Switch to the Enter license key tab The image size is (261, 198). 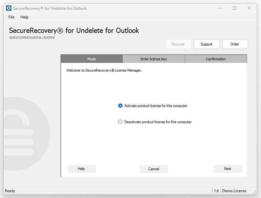pyautogui.click(x=154, y=59)
